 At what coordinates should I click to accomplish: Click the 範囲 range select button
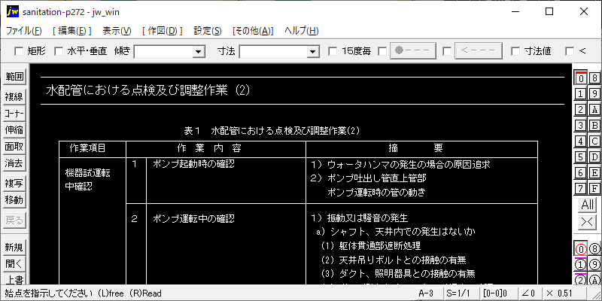(14, 77)
